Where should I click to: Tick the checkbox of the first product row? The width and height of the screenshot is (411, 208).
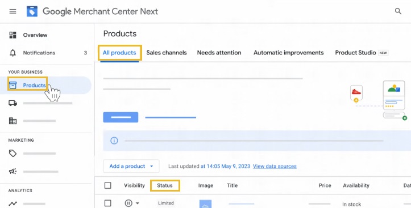tap(108, 203)
